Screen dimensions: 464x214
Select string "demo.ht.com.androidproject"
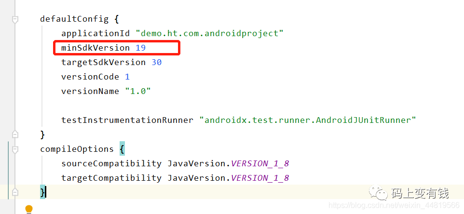pos(209,33)
